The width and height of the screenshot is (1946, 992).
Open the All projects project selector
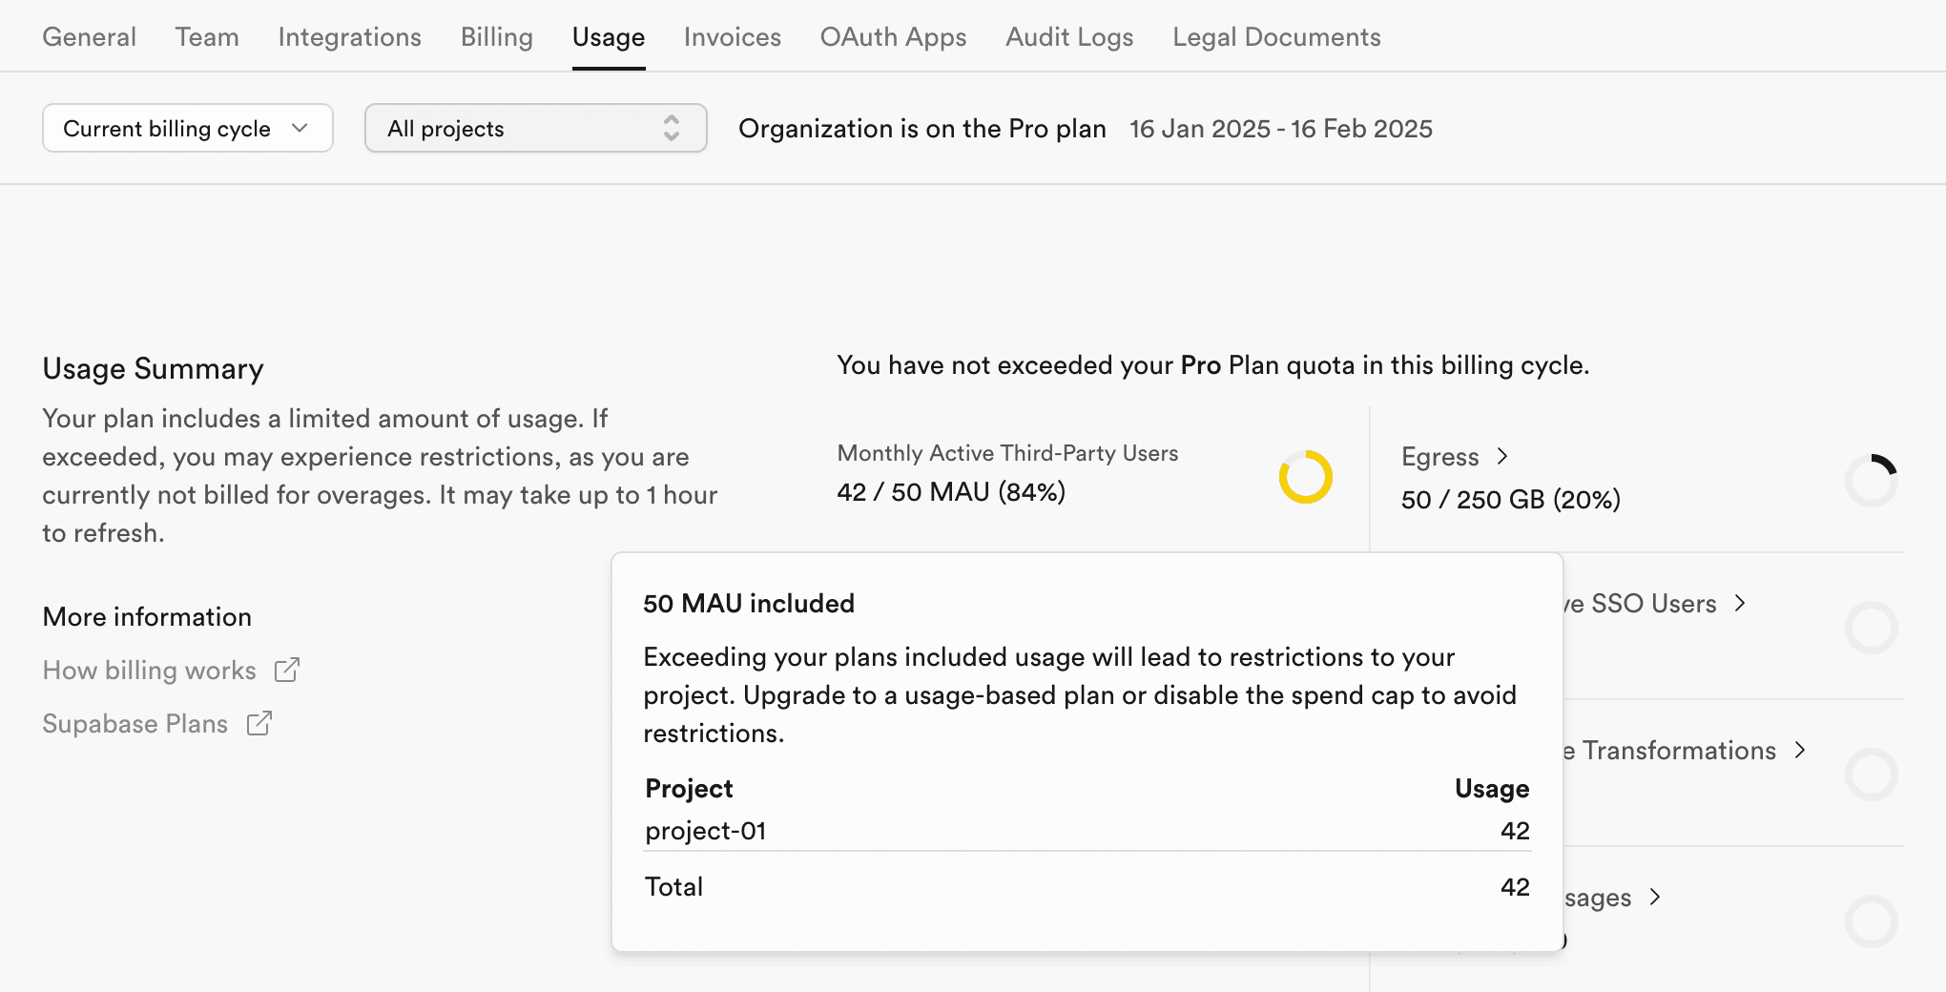point(534,128)
